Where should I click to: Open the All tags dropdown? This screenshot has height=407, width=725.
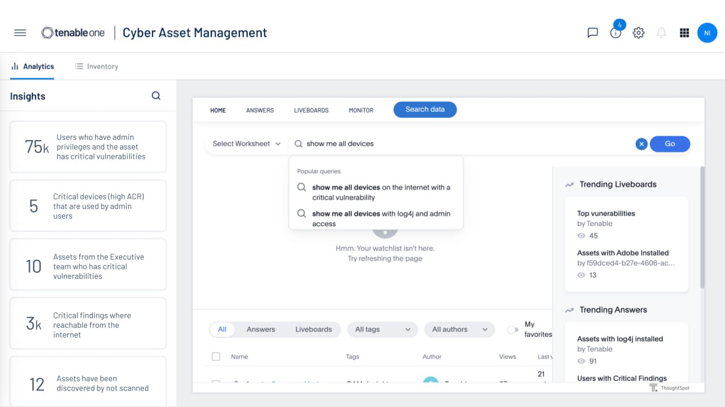pos(382,330)
